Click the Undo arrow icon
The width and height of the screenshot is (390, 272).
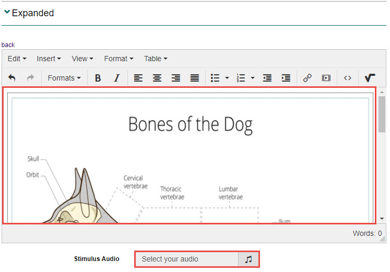(x=12, y=78)
